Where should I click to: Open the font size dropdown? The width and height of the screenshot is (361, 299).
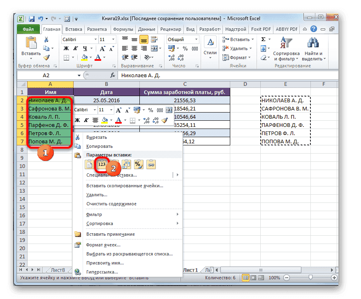coord(113,39)
